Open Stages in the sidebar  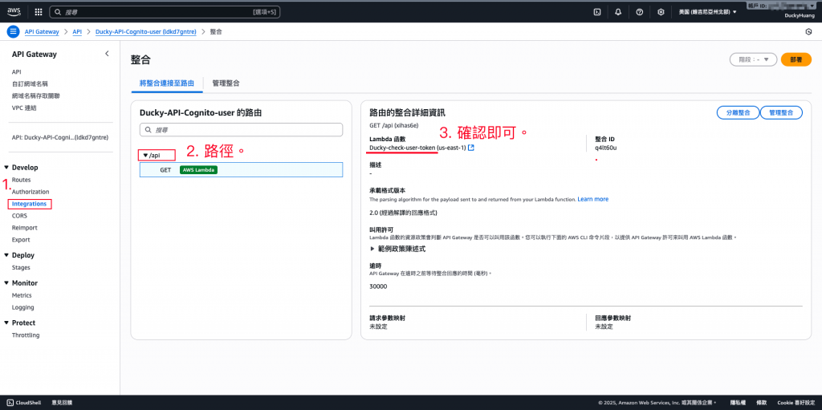[x=21, y=268]
